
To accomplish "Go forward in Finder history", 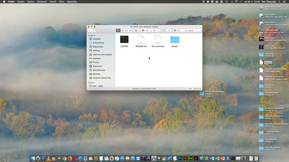I will (93, 31).
